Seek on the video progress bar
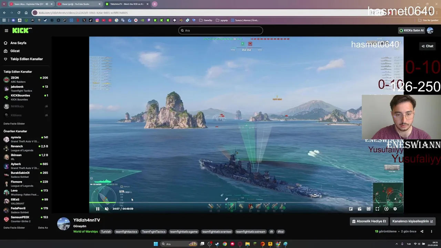This screenshot has width=441, height=248. [x=246, y=203]
